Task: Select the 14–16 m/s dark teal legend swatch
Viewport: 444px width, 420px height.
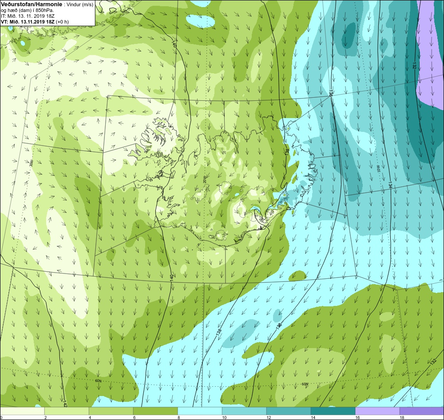Action: (x=333, y=411)
